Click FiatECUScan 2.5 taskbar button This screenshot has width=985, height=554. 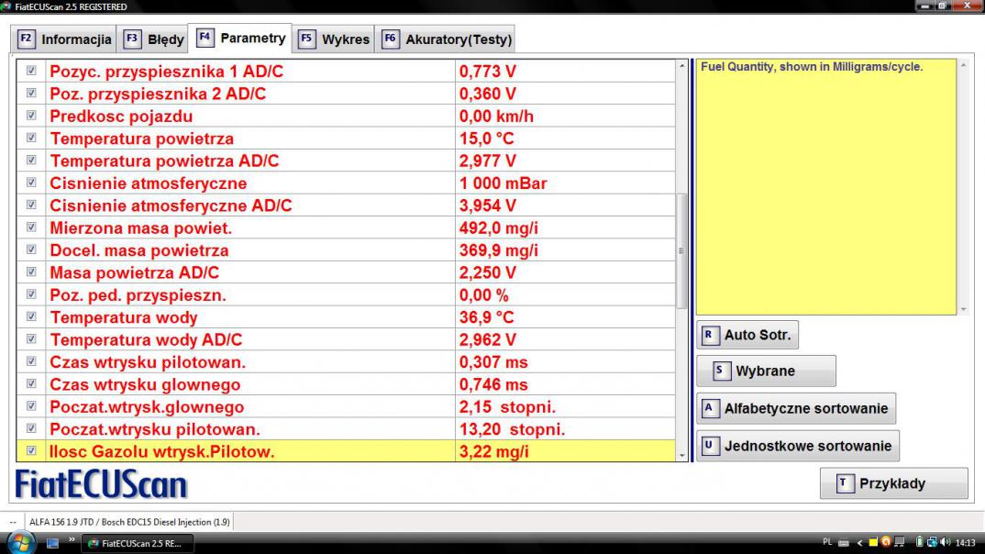[x=137, y=543]
